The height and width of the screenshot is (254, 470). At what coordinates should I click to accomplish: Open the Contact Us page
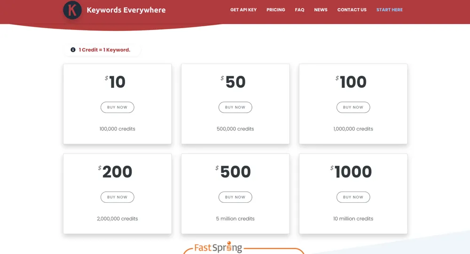(352, 10)
